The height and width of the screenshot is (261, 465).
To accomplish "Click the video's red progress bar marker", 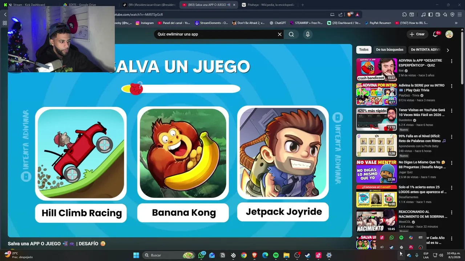I will [x=136, y=89].
